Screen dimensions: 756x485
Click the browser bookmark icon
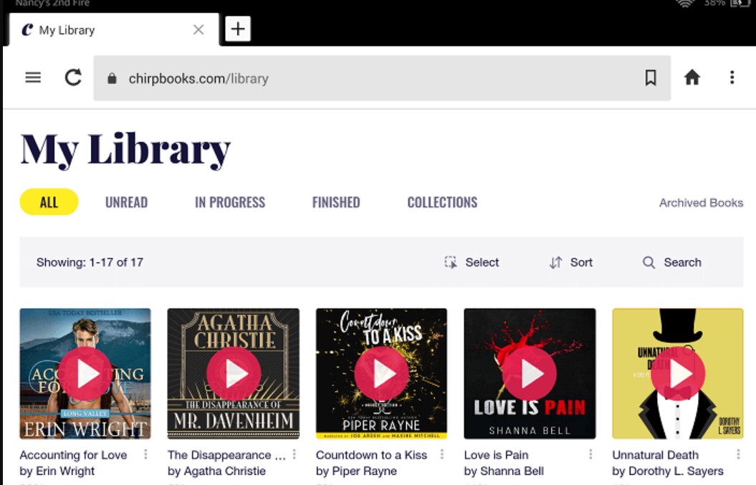click(x=651, y=77)
